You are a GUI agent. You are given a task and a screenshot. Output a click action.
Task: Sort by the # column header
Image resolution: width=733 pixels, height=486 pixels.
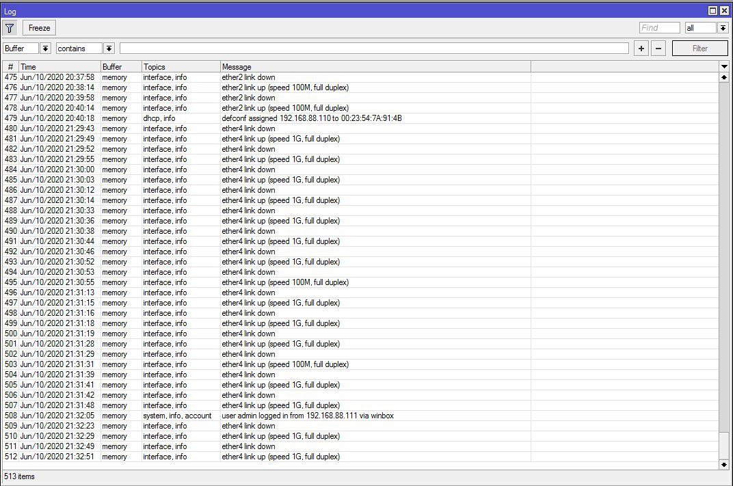11,67
